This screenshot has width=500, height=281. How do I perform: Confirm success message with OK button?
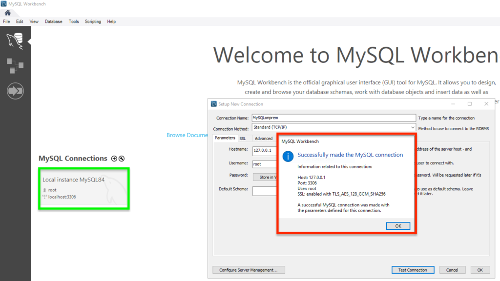pos(398,226)
